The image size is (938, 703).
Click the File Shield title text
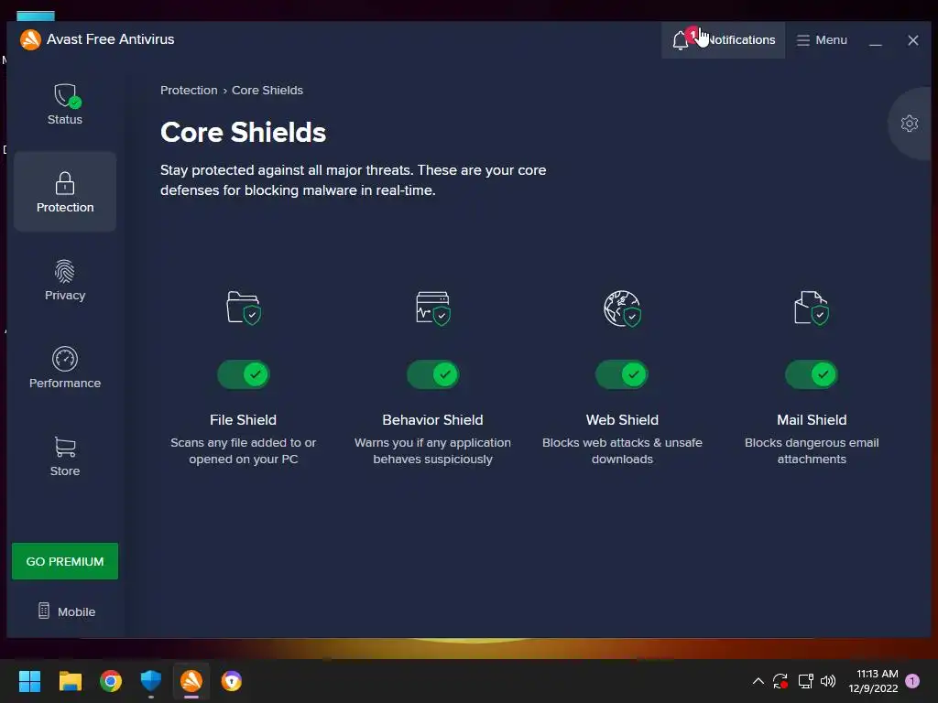click(244, 420)
